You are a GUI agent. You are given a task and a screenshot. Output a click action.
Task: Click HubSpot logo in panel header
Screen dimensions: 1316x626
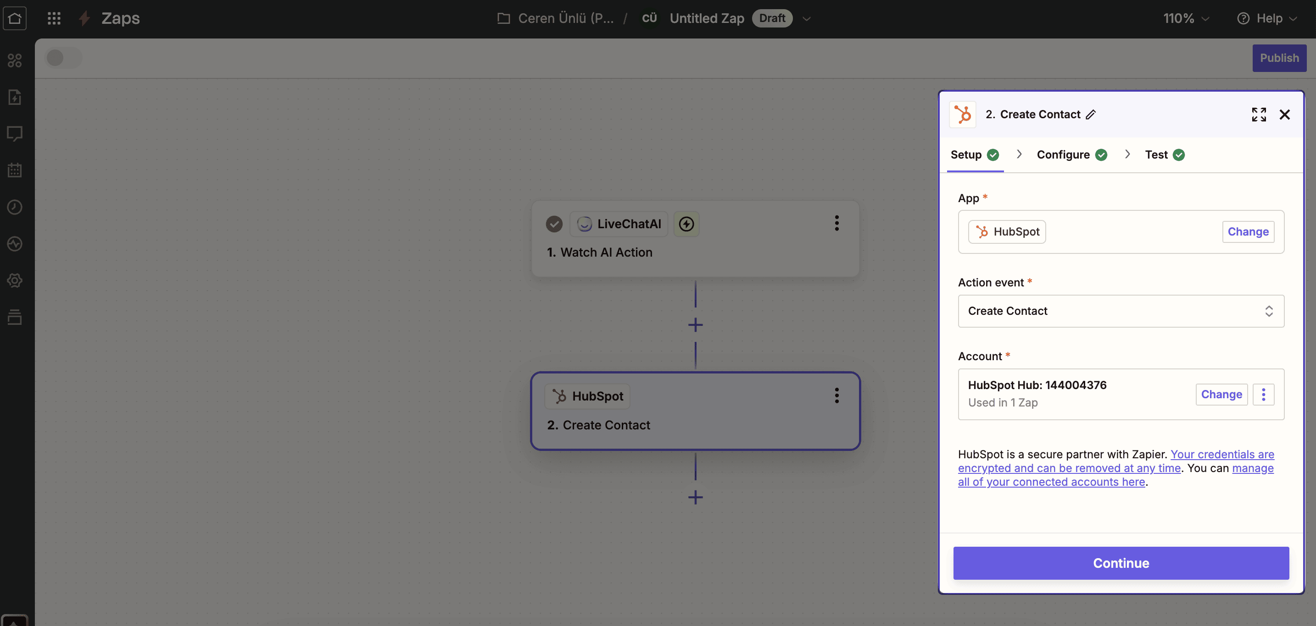pyautogui.click(x=963, y=114)
